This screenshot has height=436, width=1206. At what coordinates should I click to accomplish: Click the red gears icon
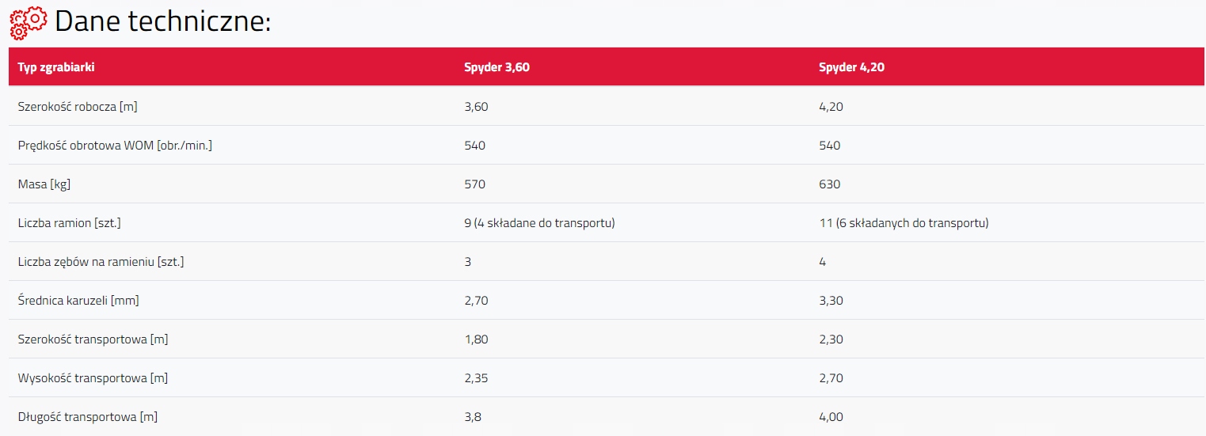[29, 22]
